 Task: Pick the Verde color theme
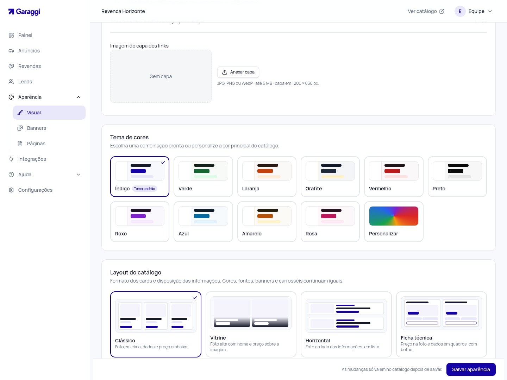tap(203, 177)
